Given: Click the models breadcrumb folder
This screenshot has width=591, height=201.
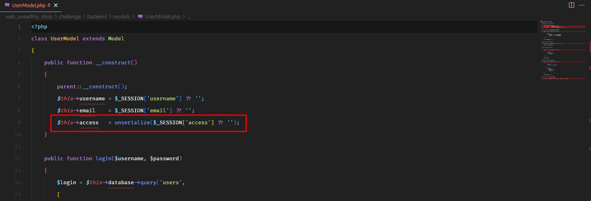Looking at the screenshot, I should pos(121,17).
